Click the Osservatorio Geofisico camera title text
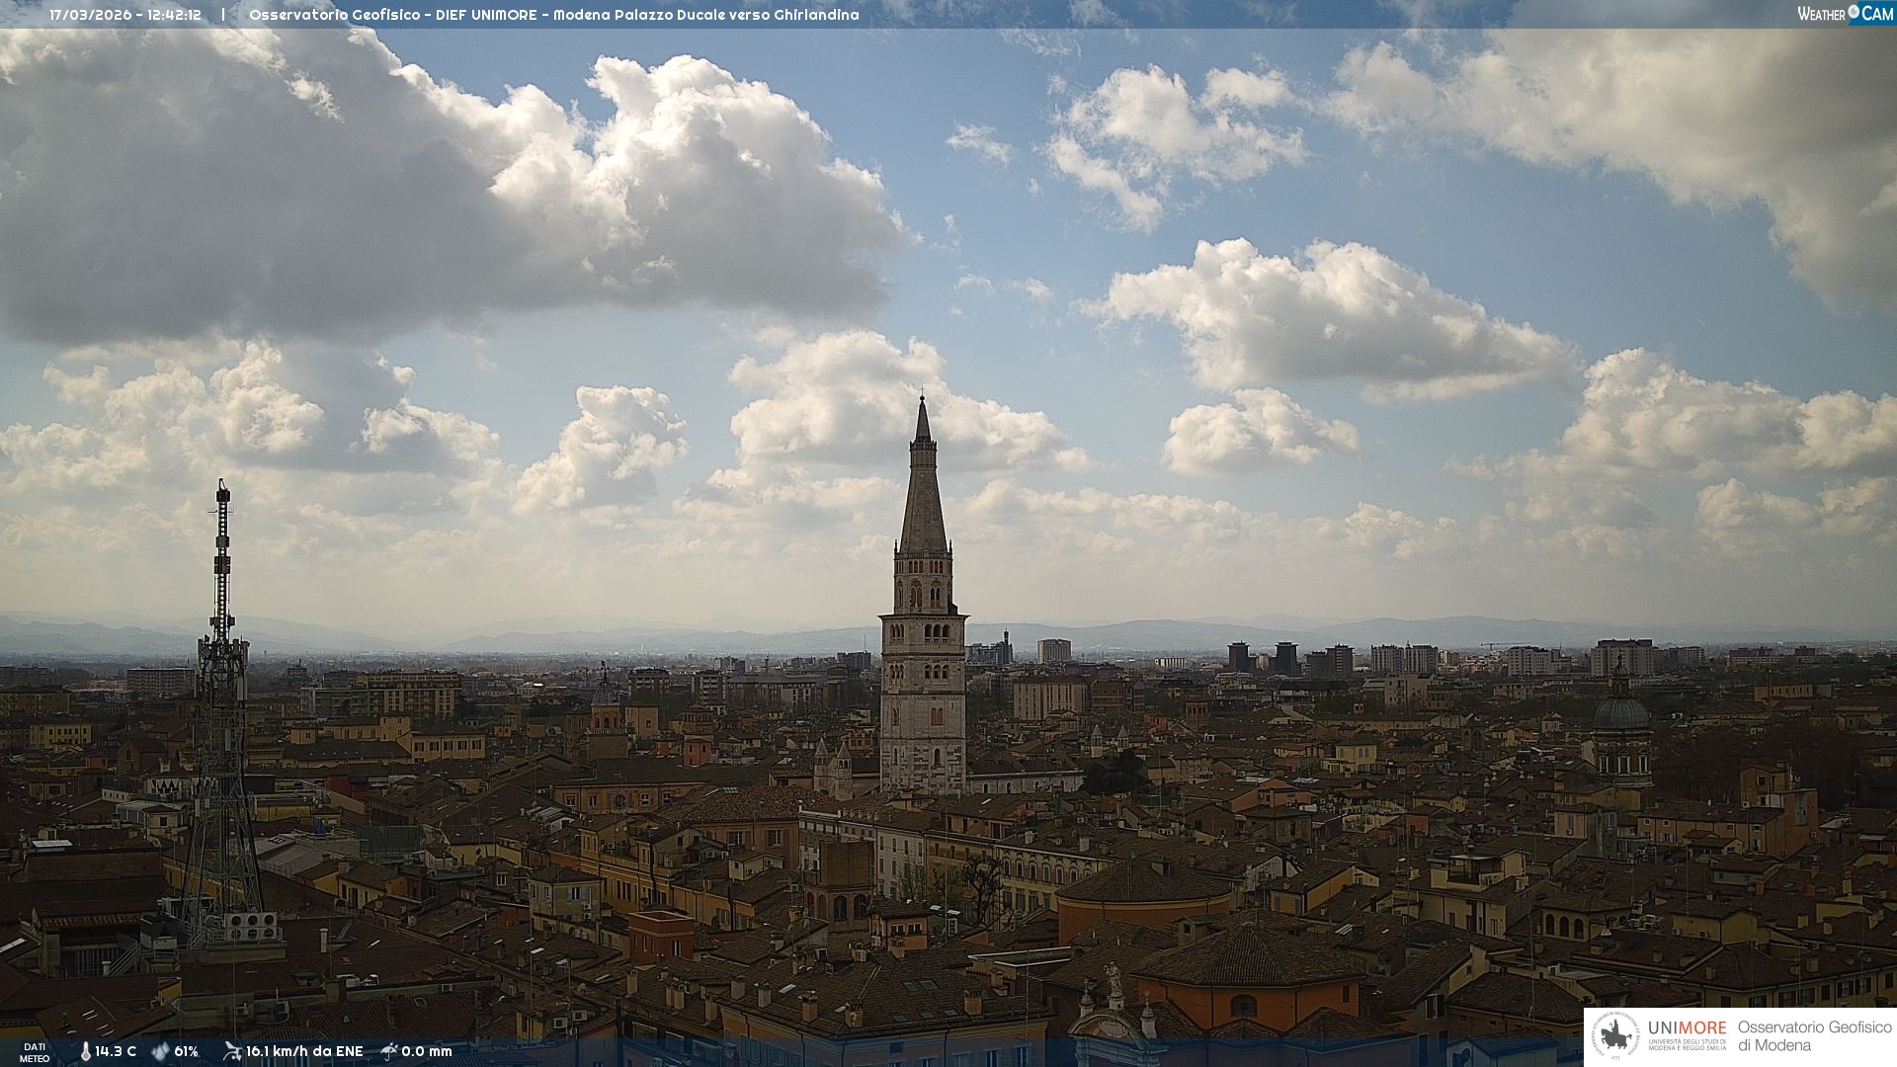The height and width of the screenshot is (1067, 1897). [553, 15]
